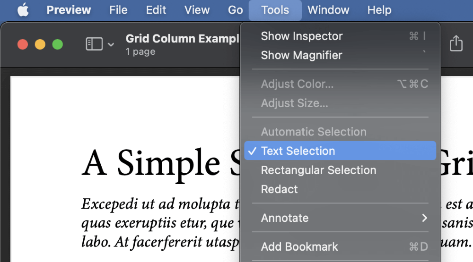Open the Go menu

pos(235,10)
